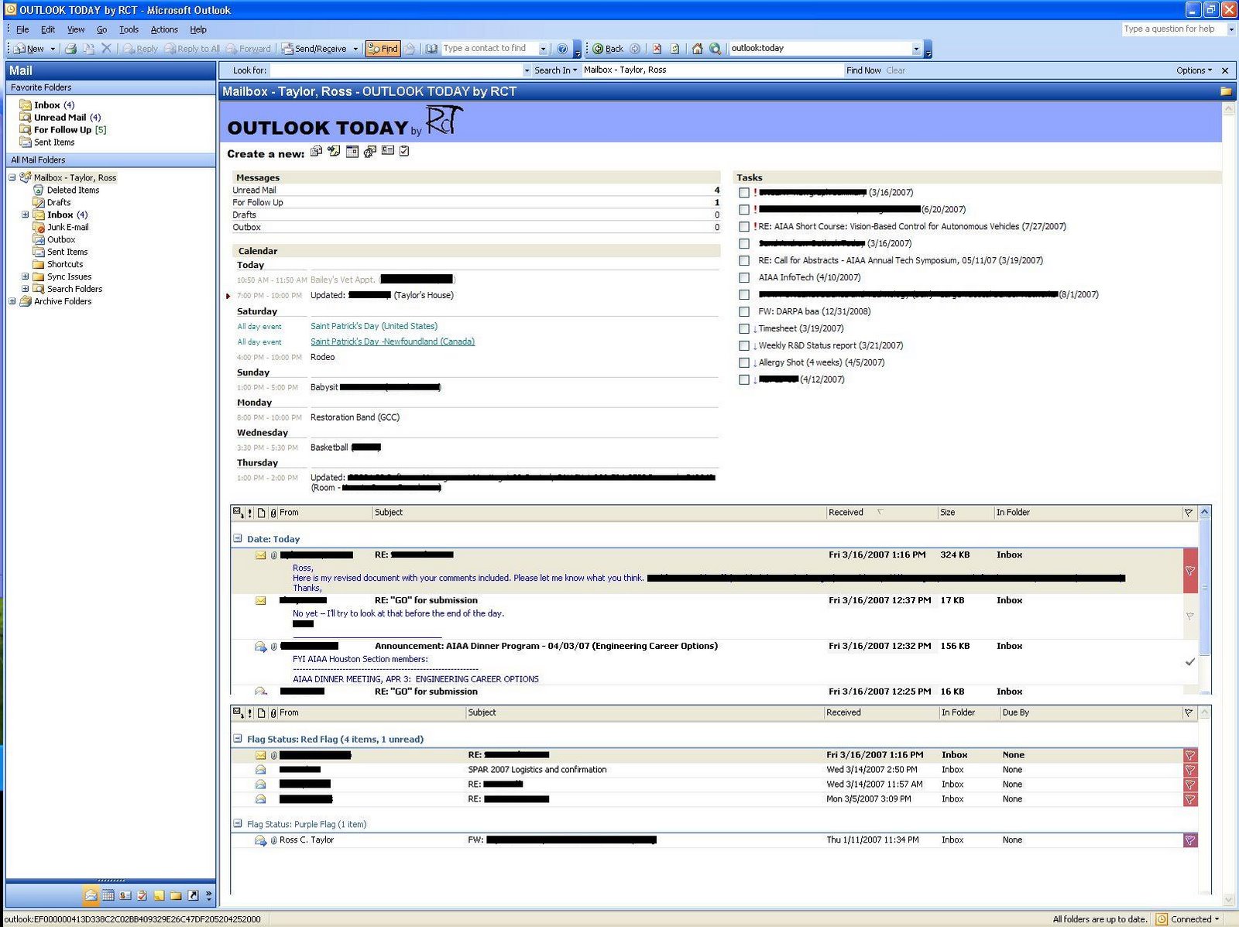The width and height of the screenshot is (1239, 927).
Task: Click the checkmark for AIAA Dinner Program message
Action: pos(1190,662)
